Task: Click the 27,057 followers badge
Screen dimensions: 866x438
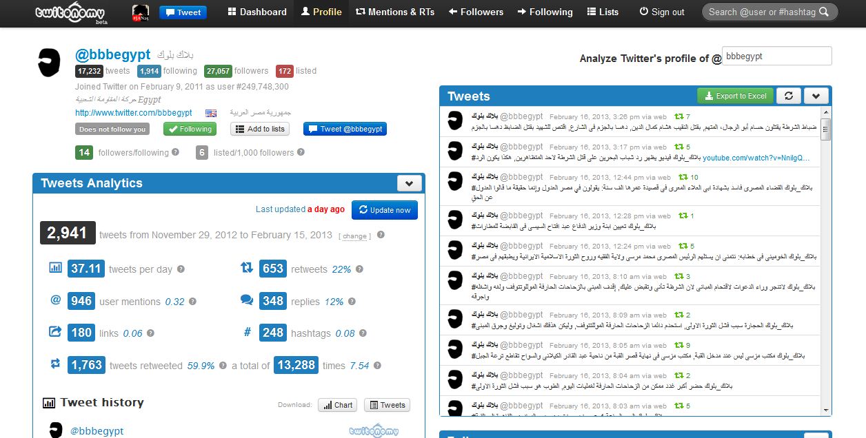Action: point(218,71)
